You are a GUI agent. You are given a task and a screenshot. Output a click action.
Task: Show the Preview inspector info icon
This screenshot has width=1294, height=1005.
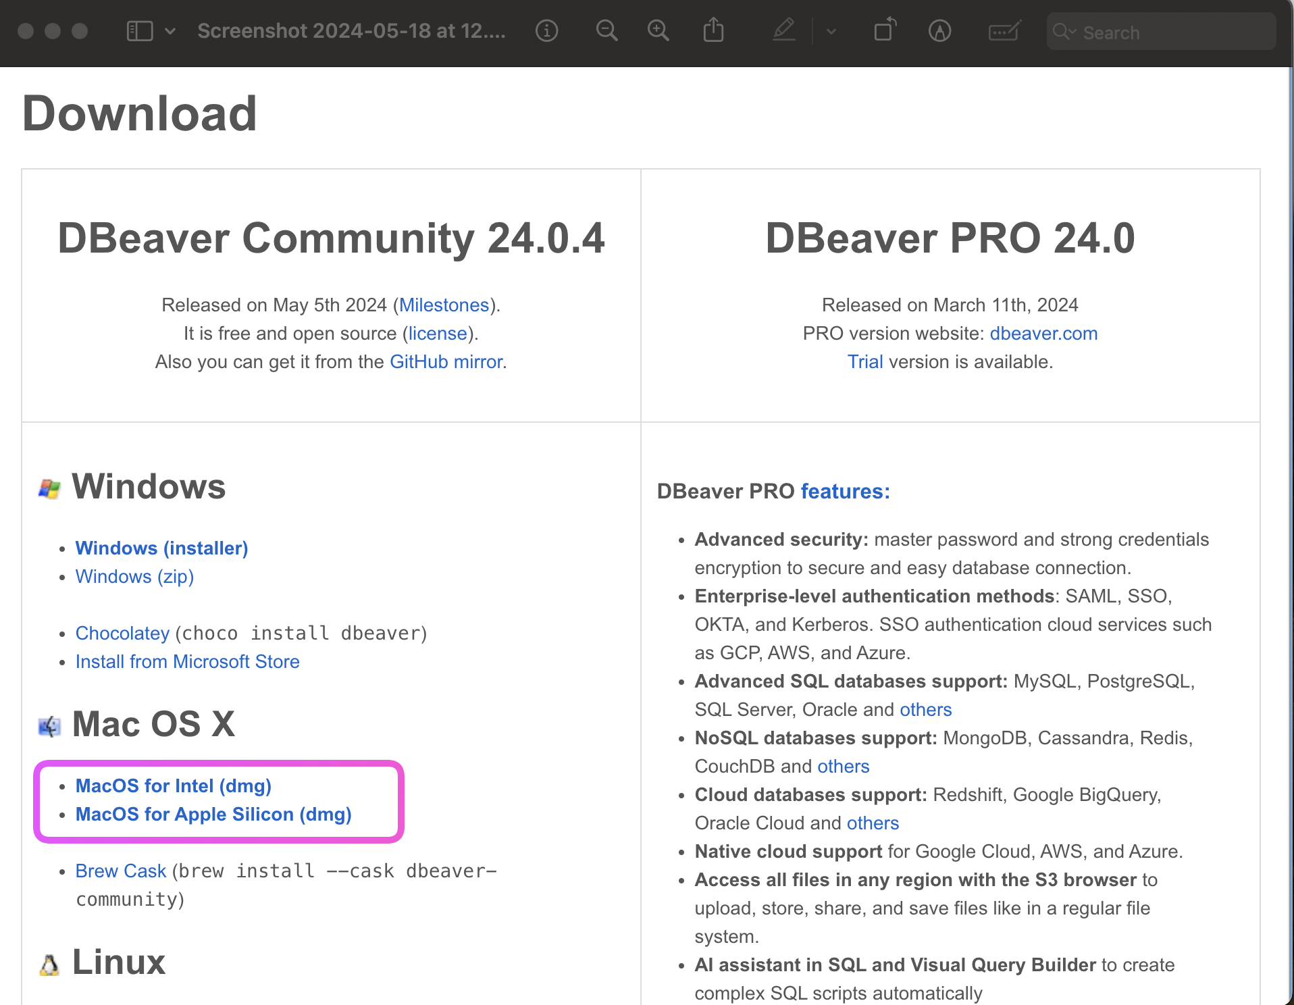tap(546, 31)
